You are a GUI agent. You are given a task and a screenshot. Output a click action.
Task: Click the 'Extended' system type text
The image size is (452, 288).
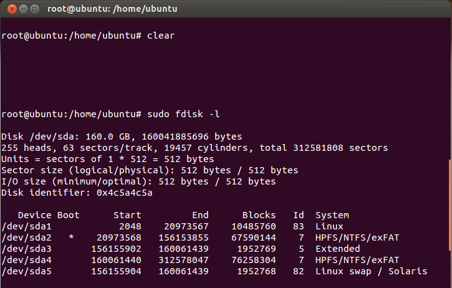point(339,249)
